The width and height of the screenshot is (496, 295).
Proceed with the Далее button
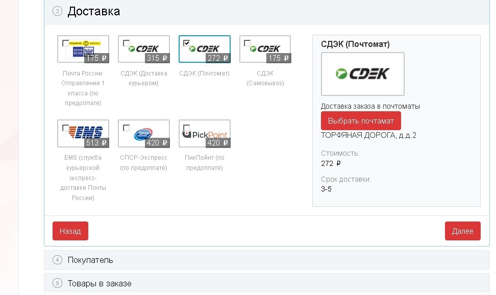pos(462,231)
